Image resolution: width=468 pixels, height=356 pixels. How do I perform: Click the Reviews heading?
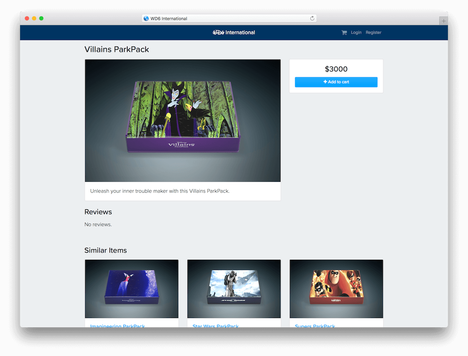tap(98, 212)
